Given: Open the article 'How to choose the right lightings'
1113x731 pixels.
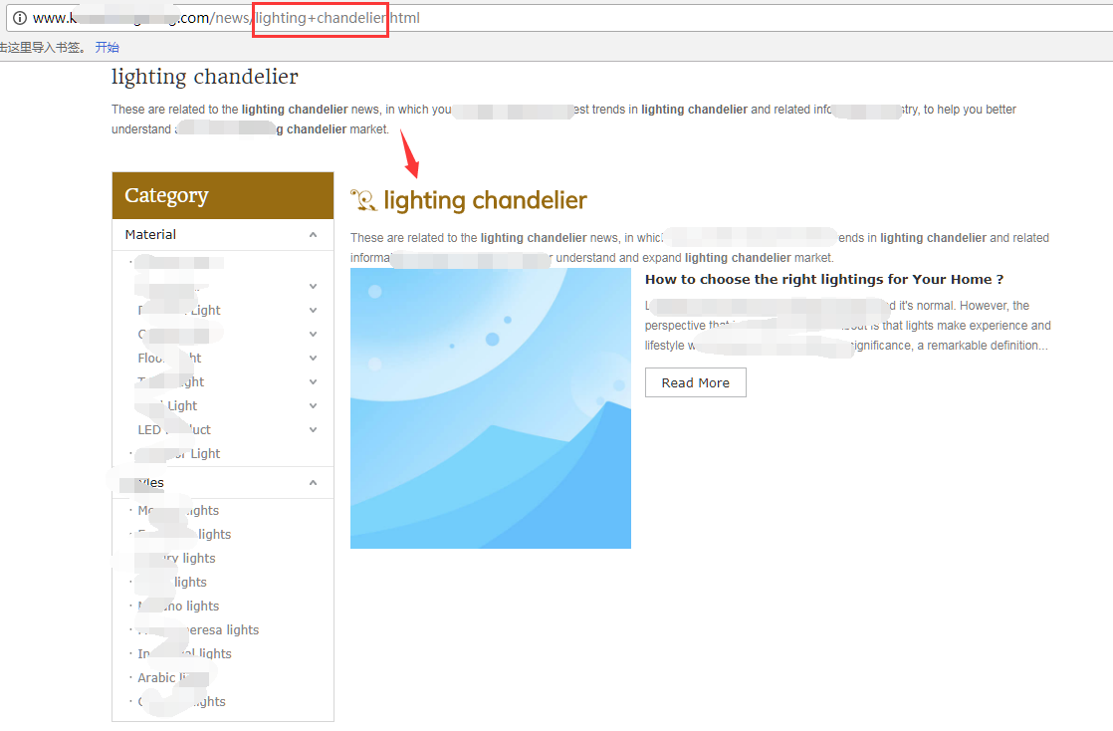Looking at the screenshot, I should (x=823, y=280).
